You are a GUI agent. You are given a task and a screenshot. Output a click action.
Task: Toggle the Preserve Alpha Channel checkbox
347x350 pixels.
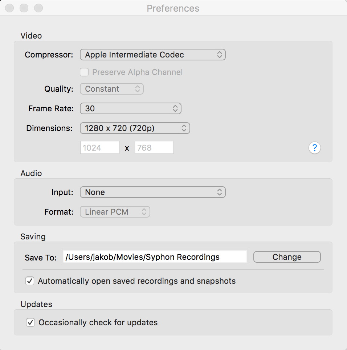(84, 72)
